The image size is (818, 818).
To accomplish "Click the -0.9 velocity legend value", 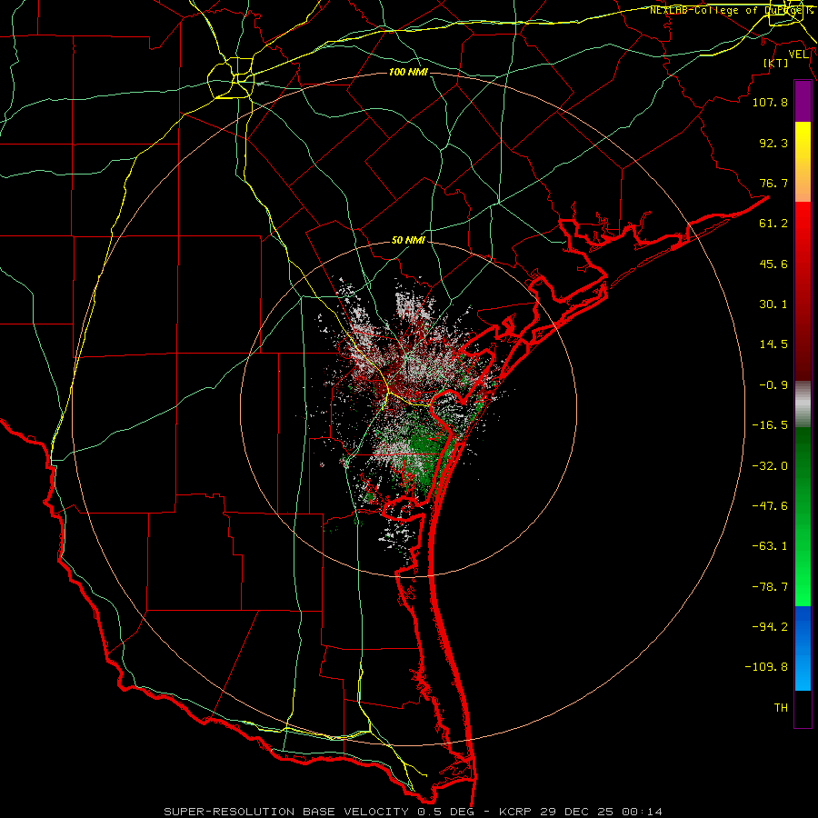I will pyautogui.click(x=773, y=385).
